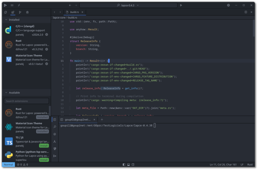Click gear icon for C/C++ (clangd) plugin
258x170 pixels.
[x=46, y=35]
